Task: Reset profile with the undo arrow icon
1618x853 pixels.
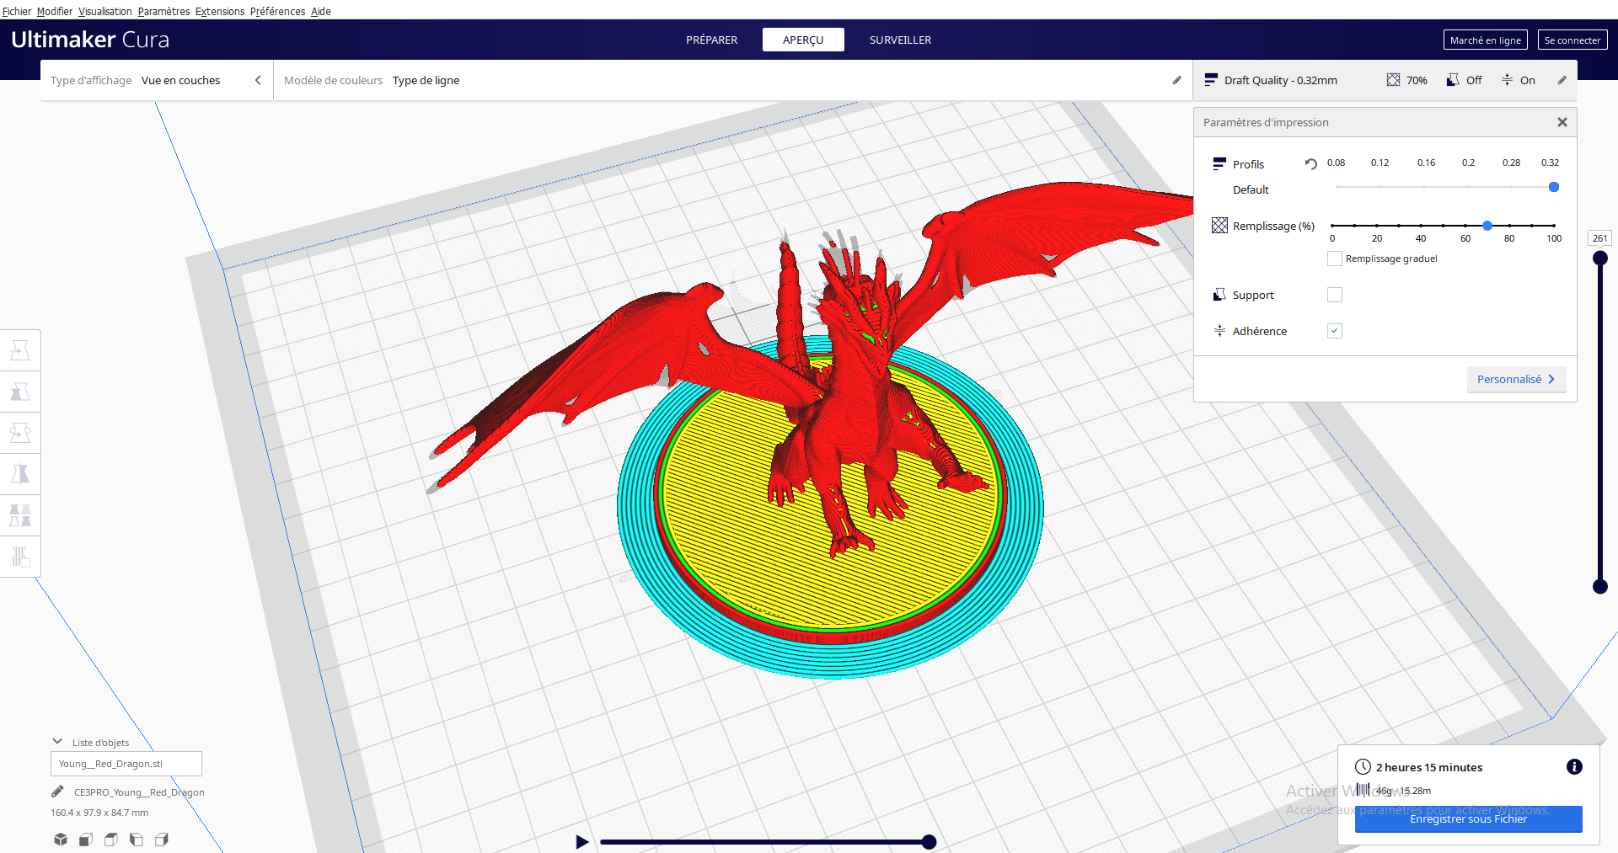Action: pyautogui.click(x=1310, y=163)
